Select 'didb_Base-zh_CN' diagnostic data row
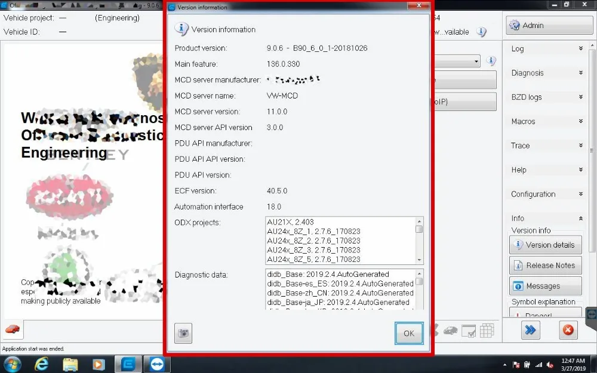The height and width of the screenshot is (373, 597). pyautogui.click(x=340, y=293)
